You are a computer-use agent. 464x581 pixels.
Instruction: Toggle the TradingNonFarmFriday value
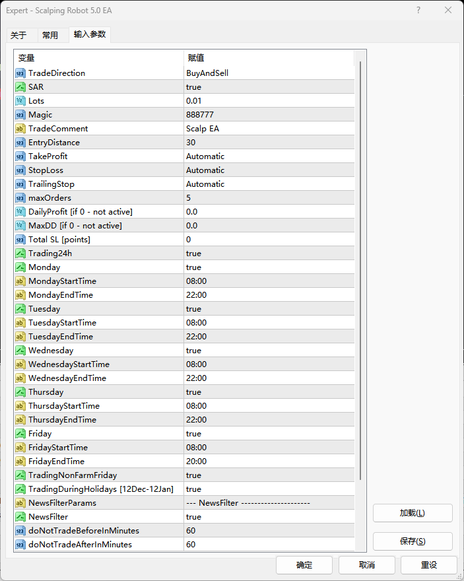pyautogui.click(x=193, y=475)
